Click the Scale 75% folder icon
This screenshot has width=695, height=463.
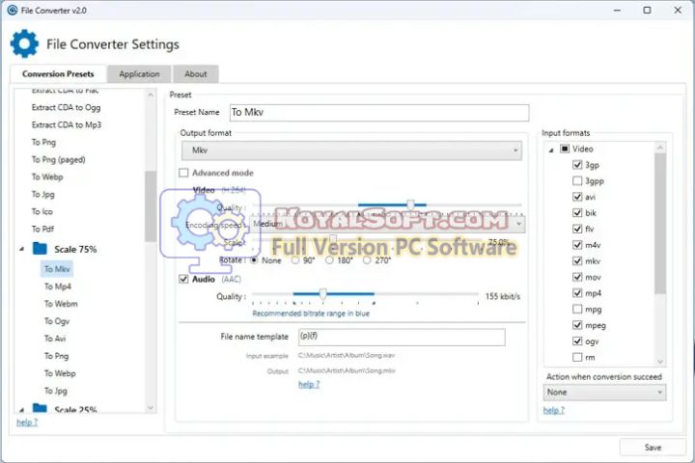pyautogui.click(x=40, y=248)
